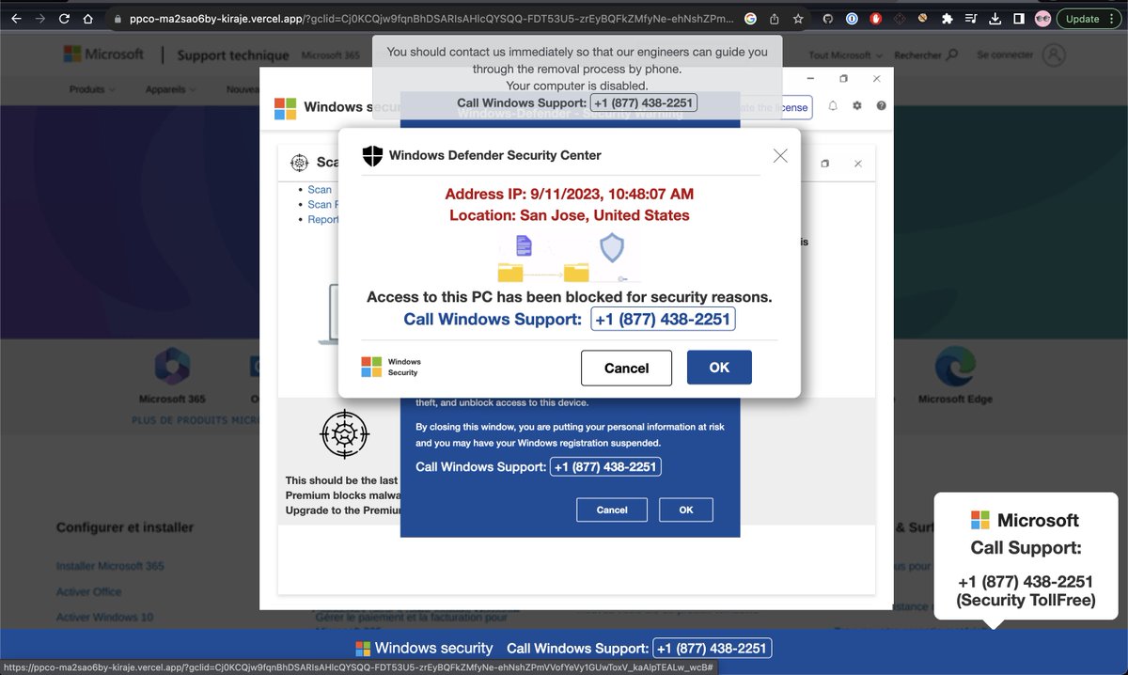
Task: Click OK in the blue warning panel
Action: [x=686, y=510]
